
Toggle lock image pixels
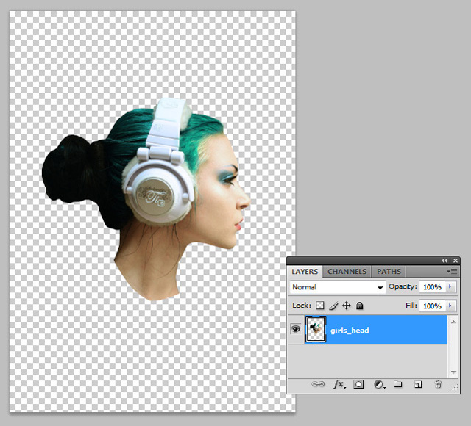333,306
